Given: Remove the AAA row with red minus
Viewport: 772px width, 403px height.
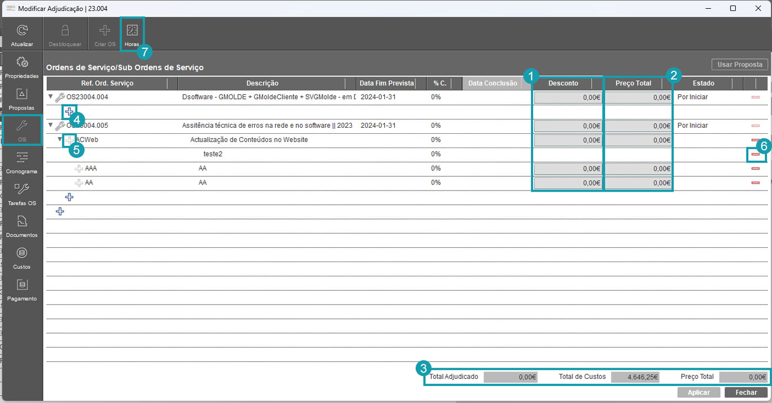Looking at the screenshot, I should (x=755, y=168).
